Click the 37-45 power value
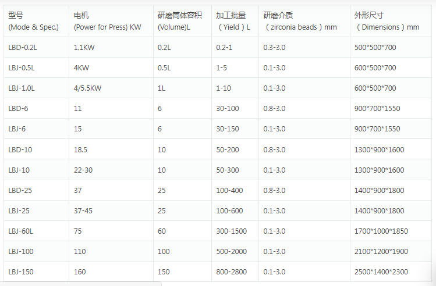436x286 pixels. (x=83, y=210)
